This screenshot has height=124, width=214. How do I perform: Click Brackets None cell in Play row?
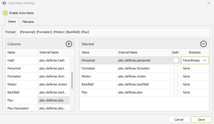[195, 92]
